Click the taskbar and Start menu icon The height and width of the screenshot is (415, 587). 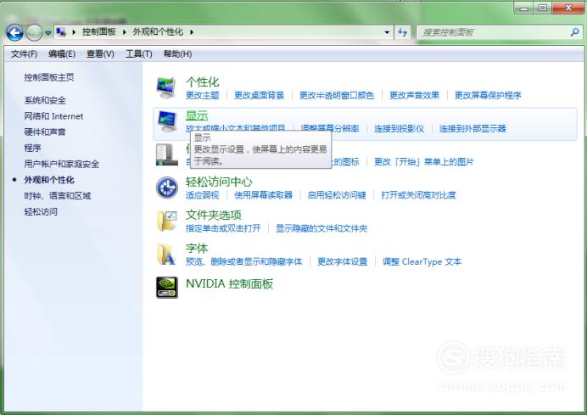166,154
